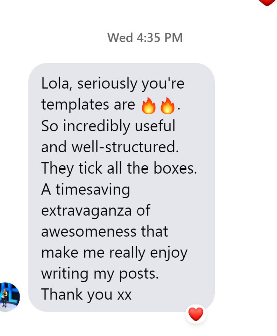
Task: Click the word you're in the first line
Action: click(x=163, y=84)
